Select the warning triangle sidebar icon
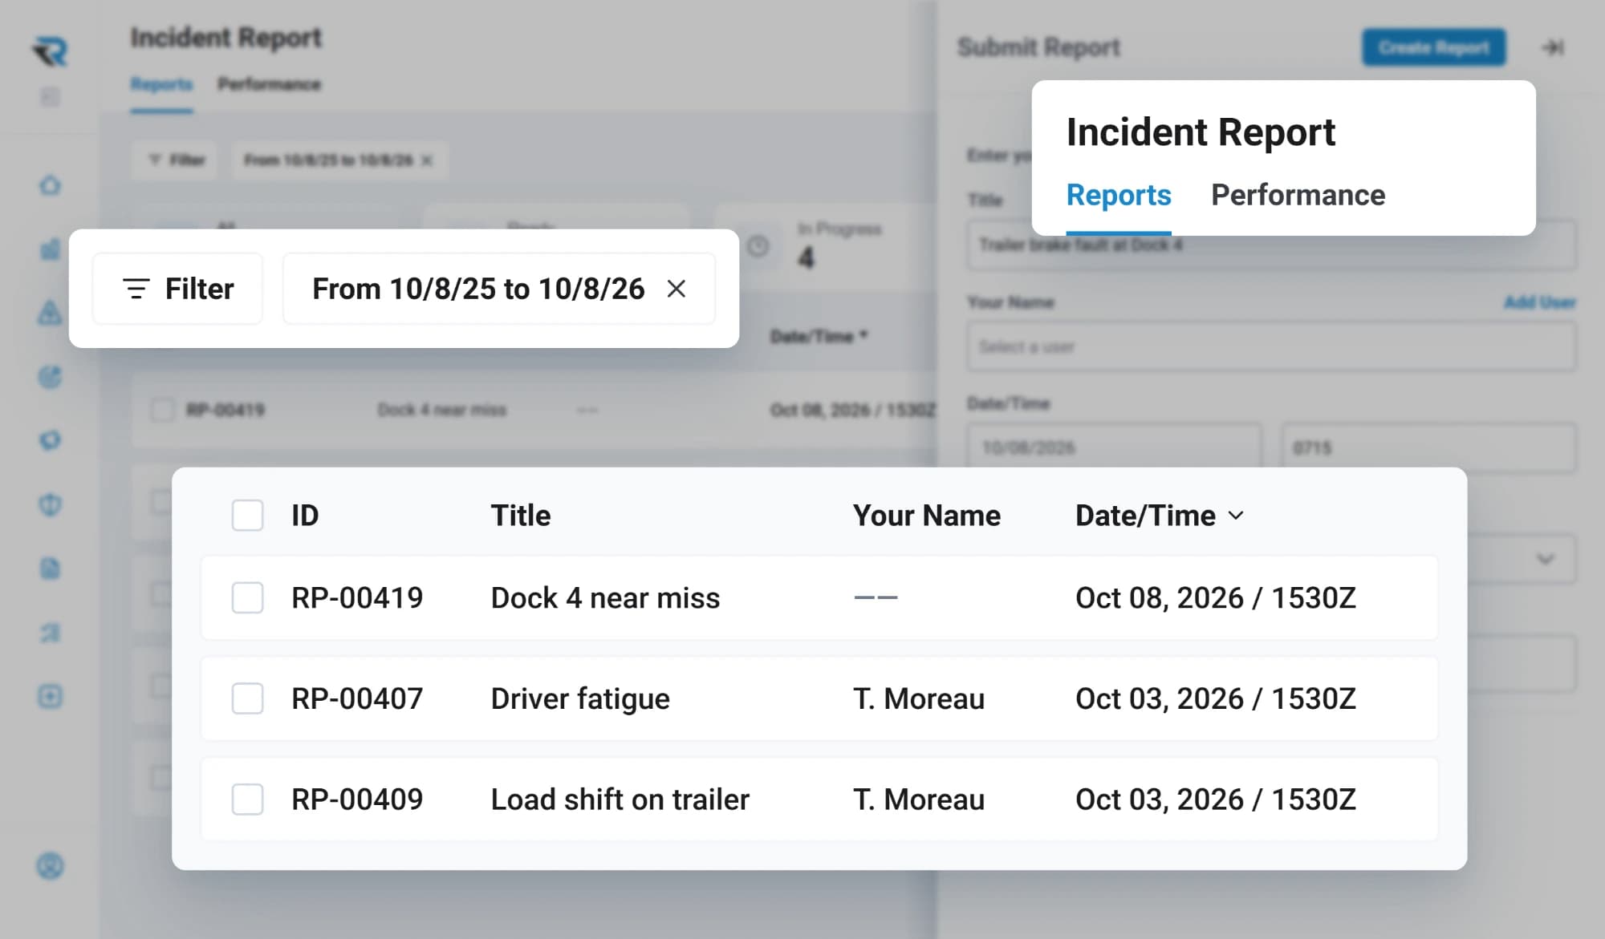 [50, 313]
